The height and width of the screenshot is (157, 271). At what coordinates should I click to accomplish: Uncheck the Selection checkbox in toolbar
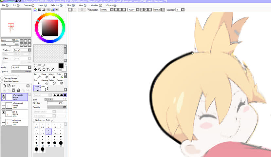(x=88, y=10)
